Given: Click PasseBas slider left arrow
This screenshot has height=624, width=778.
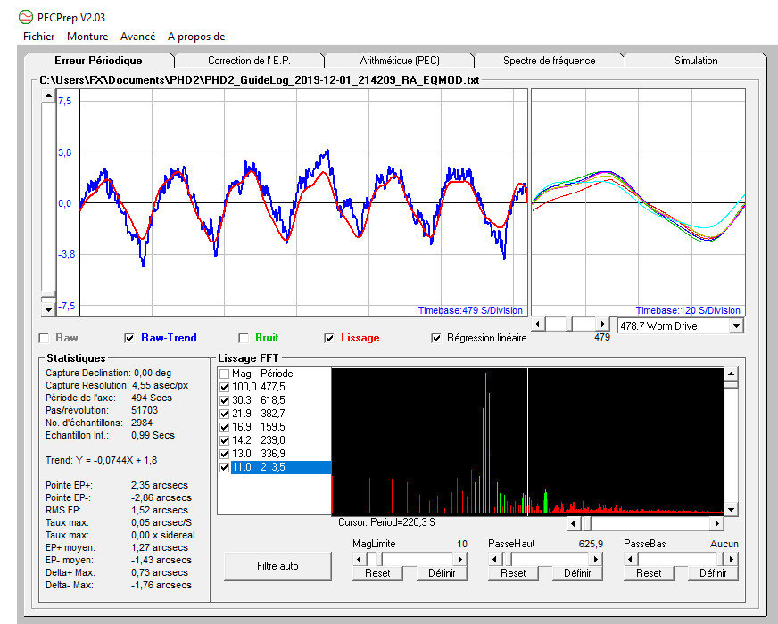Looking at the screenshot, I should [632, 558].
